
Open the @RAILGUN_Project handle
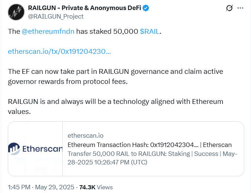[x=56, y=16]
